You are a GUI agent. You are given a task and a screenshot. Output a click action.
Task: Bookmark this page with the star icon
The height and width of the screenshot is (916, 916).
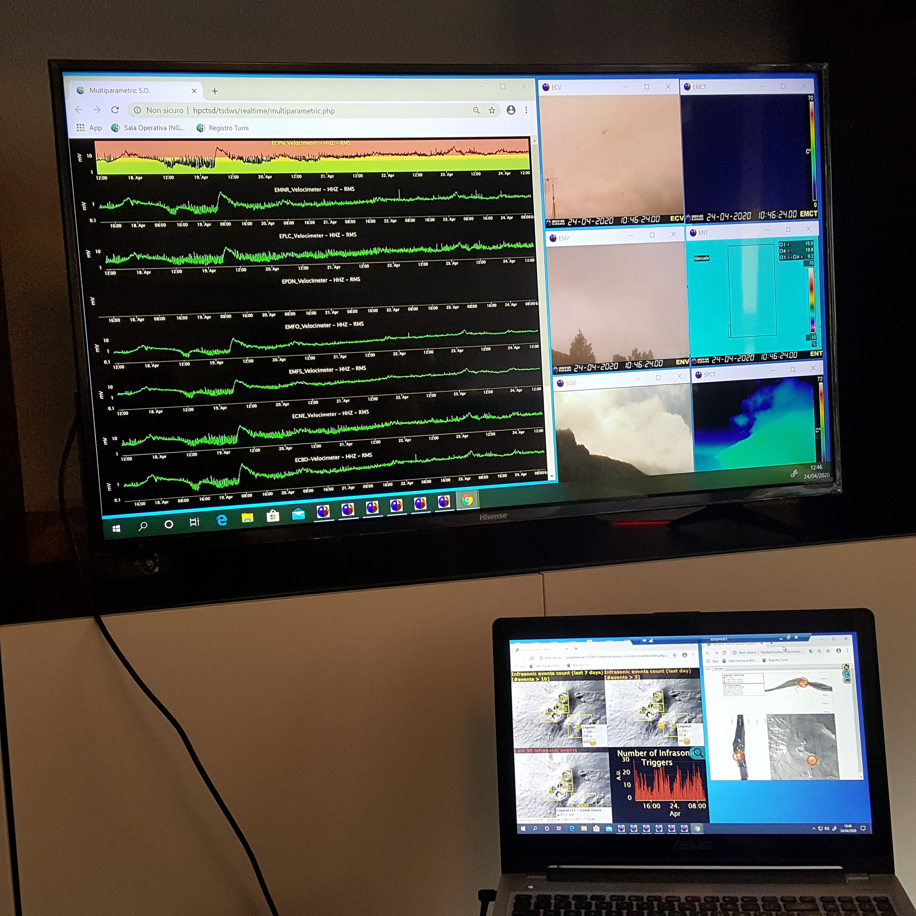tap(492, 110)
